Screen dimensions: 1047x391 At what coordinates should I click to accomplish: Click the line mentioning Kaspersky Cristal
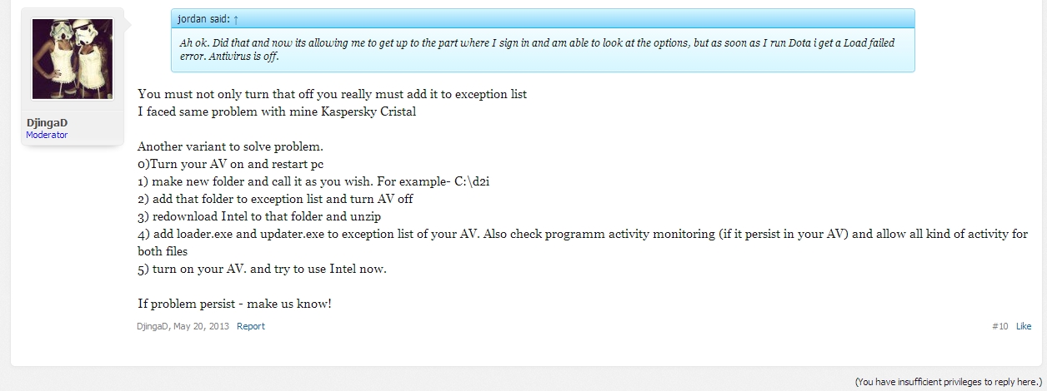(x=277, y=111)
